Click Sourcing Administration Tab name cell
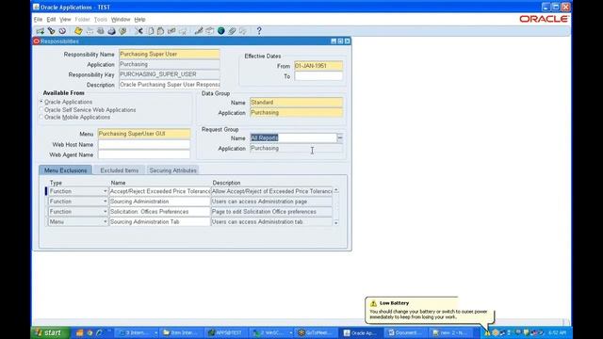 click(160, 222)
